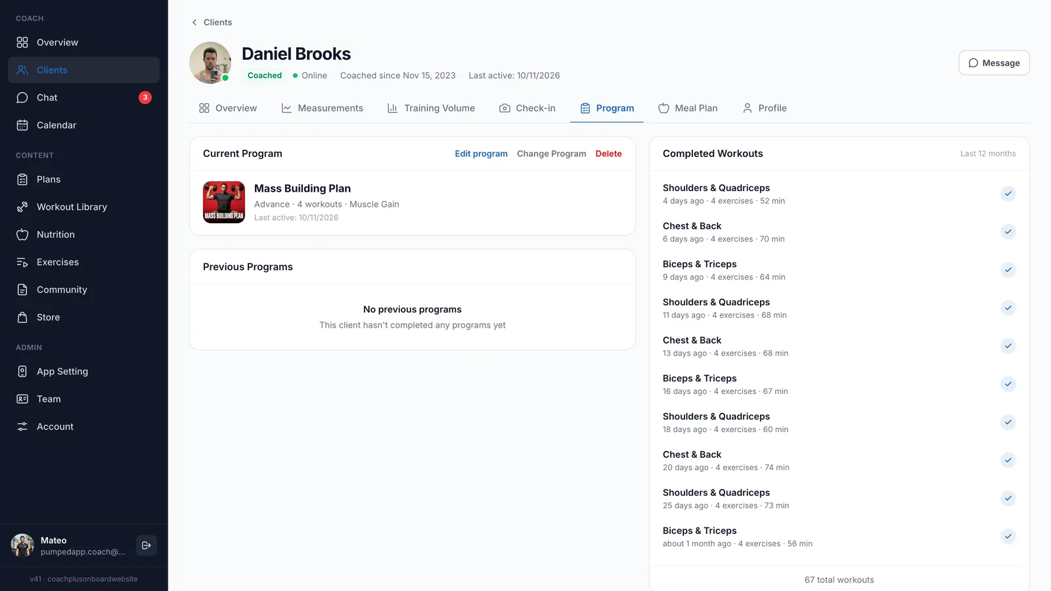Switch to the Training Volume tab

coord(431,108)
